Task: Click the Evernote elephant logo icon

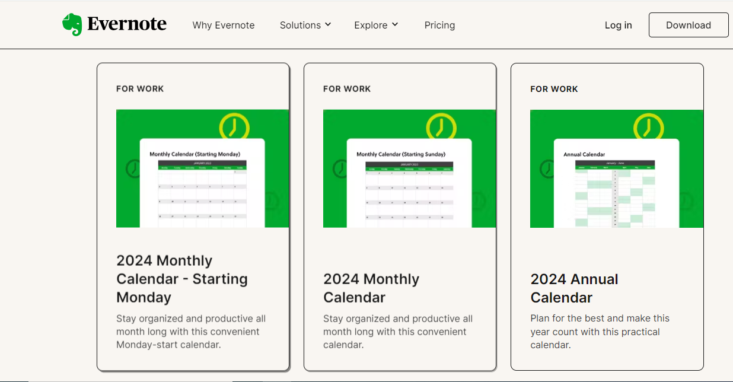Action: pyautogui.click(x=72, y=24)
